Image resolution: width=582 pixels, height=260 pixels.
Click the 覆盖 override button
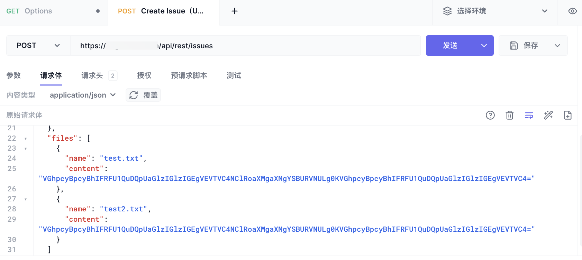(143, 95)
